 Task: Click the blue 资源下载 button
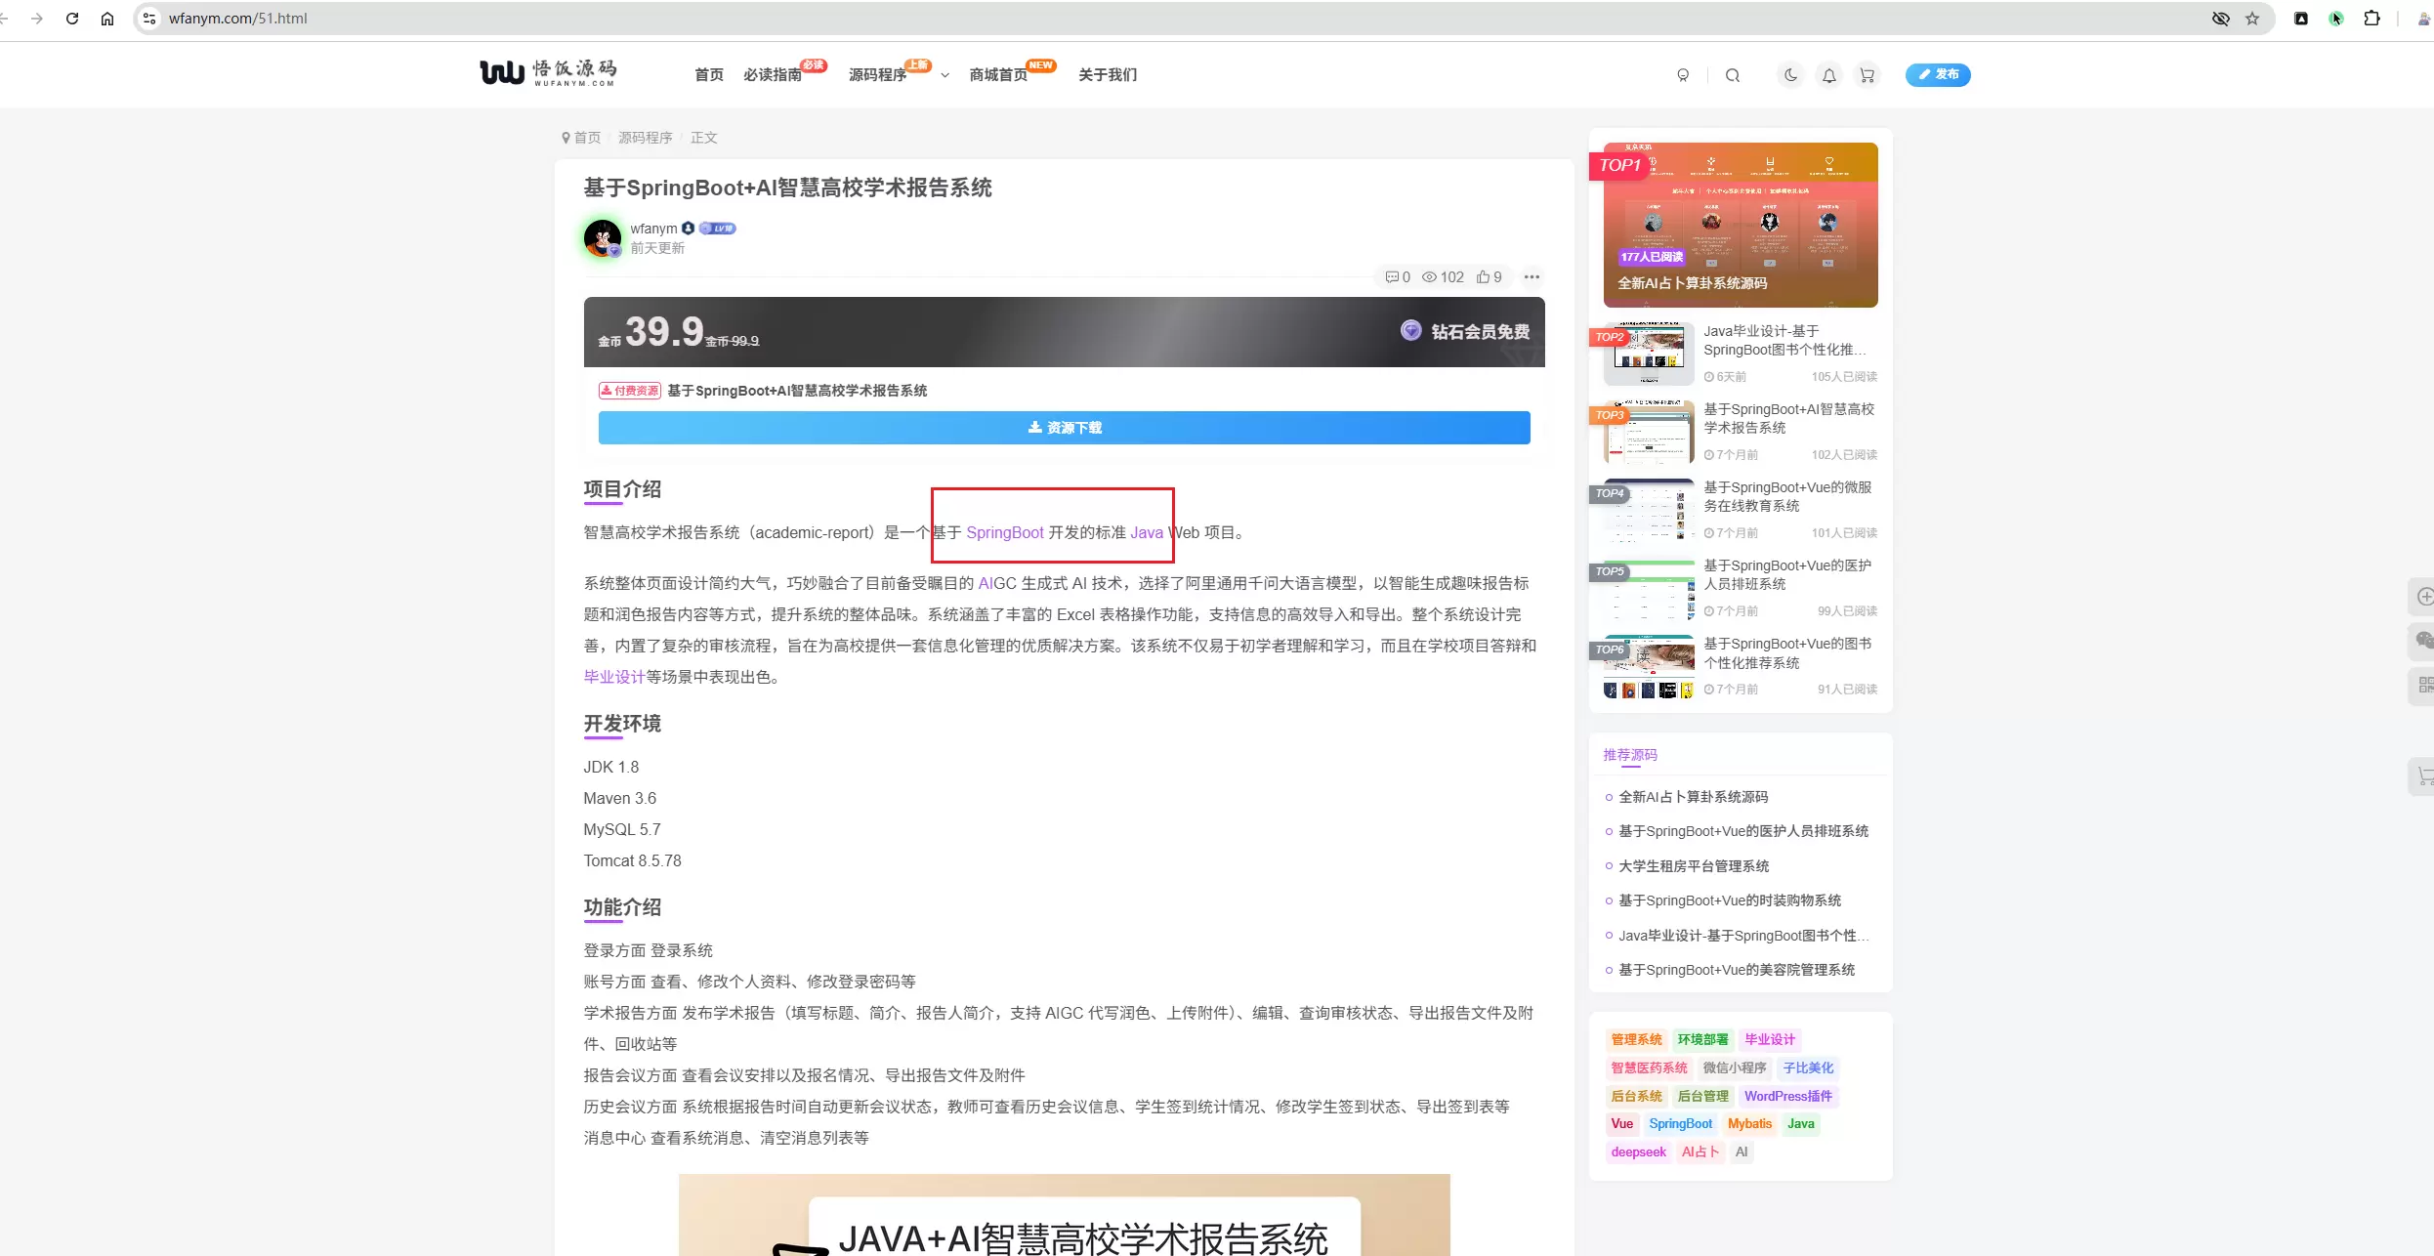1065,428
